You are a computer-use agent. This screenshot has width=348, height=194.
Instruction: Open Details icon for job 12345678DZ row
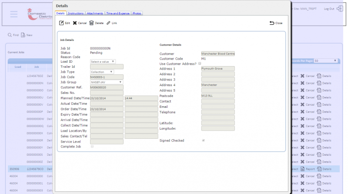[319, 76]
